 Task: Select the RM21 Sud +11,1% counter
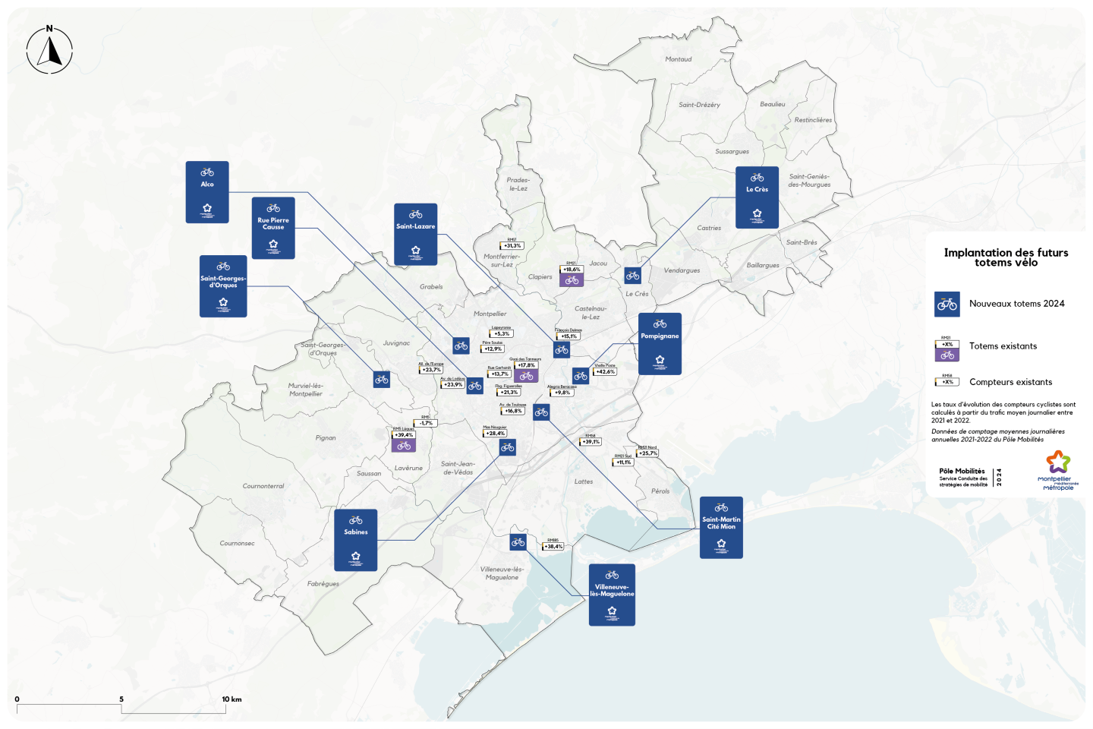pyautogui.click(x=623, y=459)
